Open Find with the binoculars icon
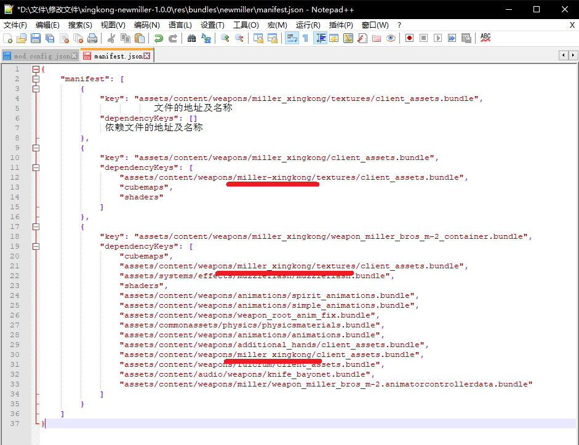 pyautogui.click(x=191, y=38)
